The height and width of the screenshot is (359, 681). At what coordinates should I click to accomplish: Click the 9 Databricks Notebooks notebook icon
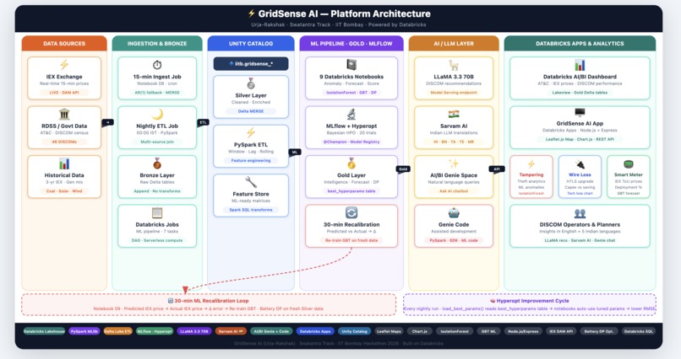(x=351, y=65)
